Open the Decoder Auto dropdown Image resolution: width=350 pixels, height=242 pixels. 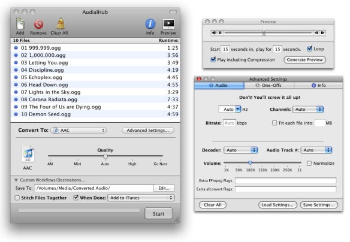(x=241, y=150)
